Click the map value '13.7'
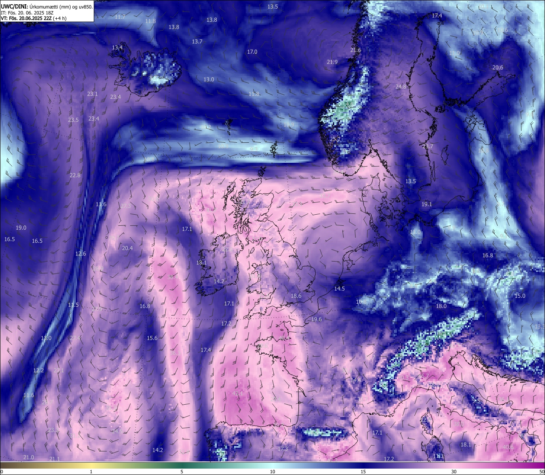The height and width of the screenshot is (475, 545). coord(197,42)
